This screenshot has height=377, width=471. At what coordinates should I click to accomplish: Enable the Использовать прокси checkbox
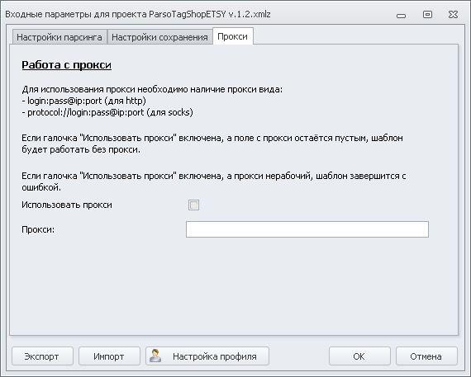click(193, 205)
